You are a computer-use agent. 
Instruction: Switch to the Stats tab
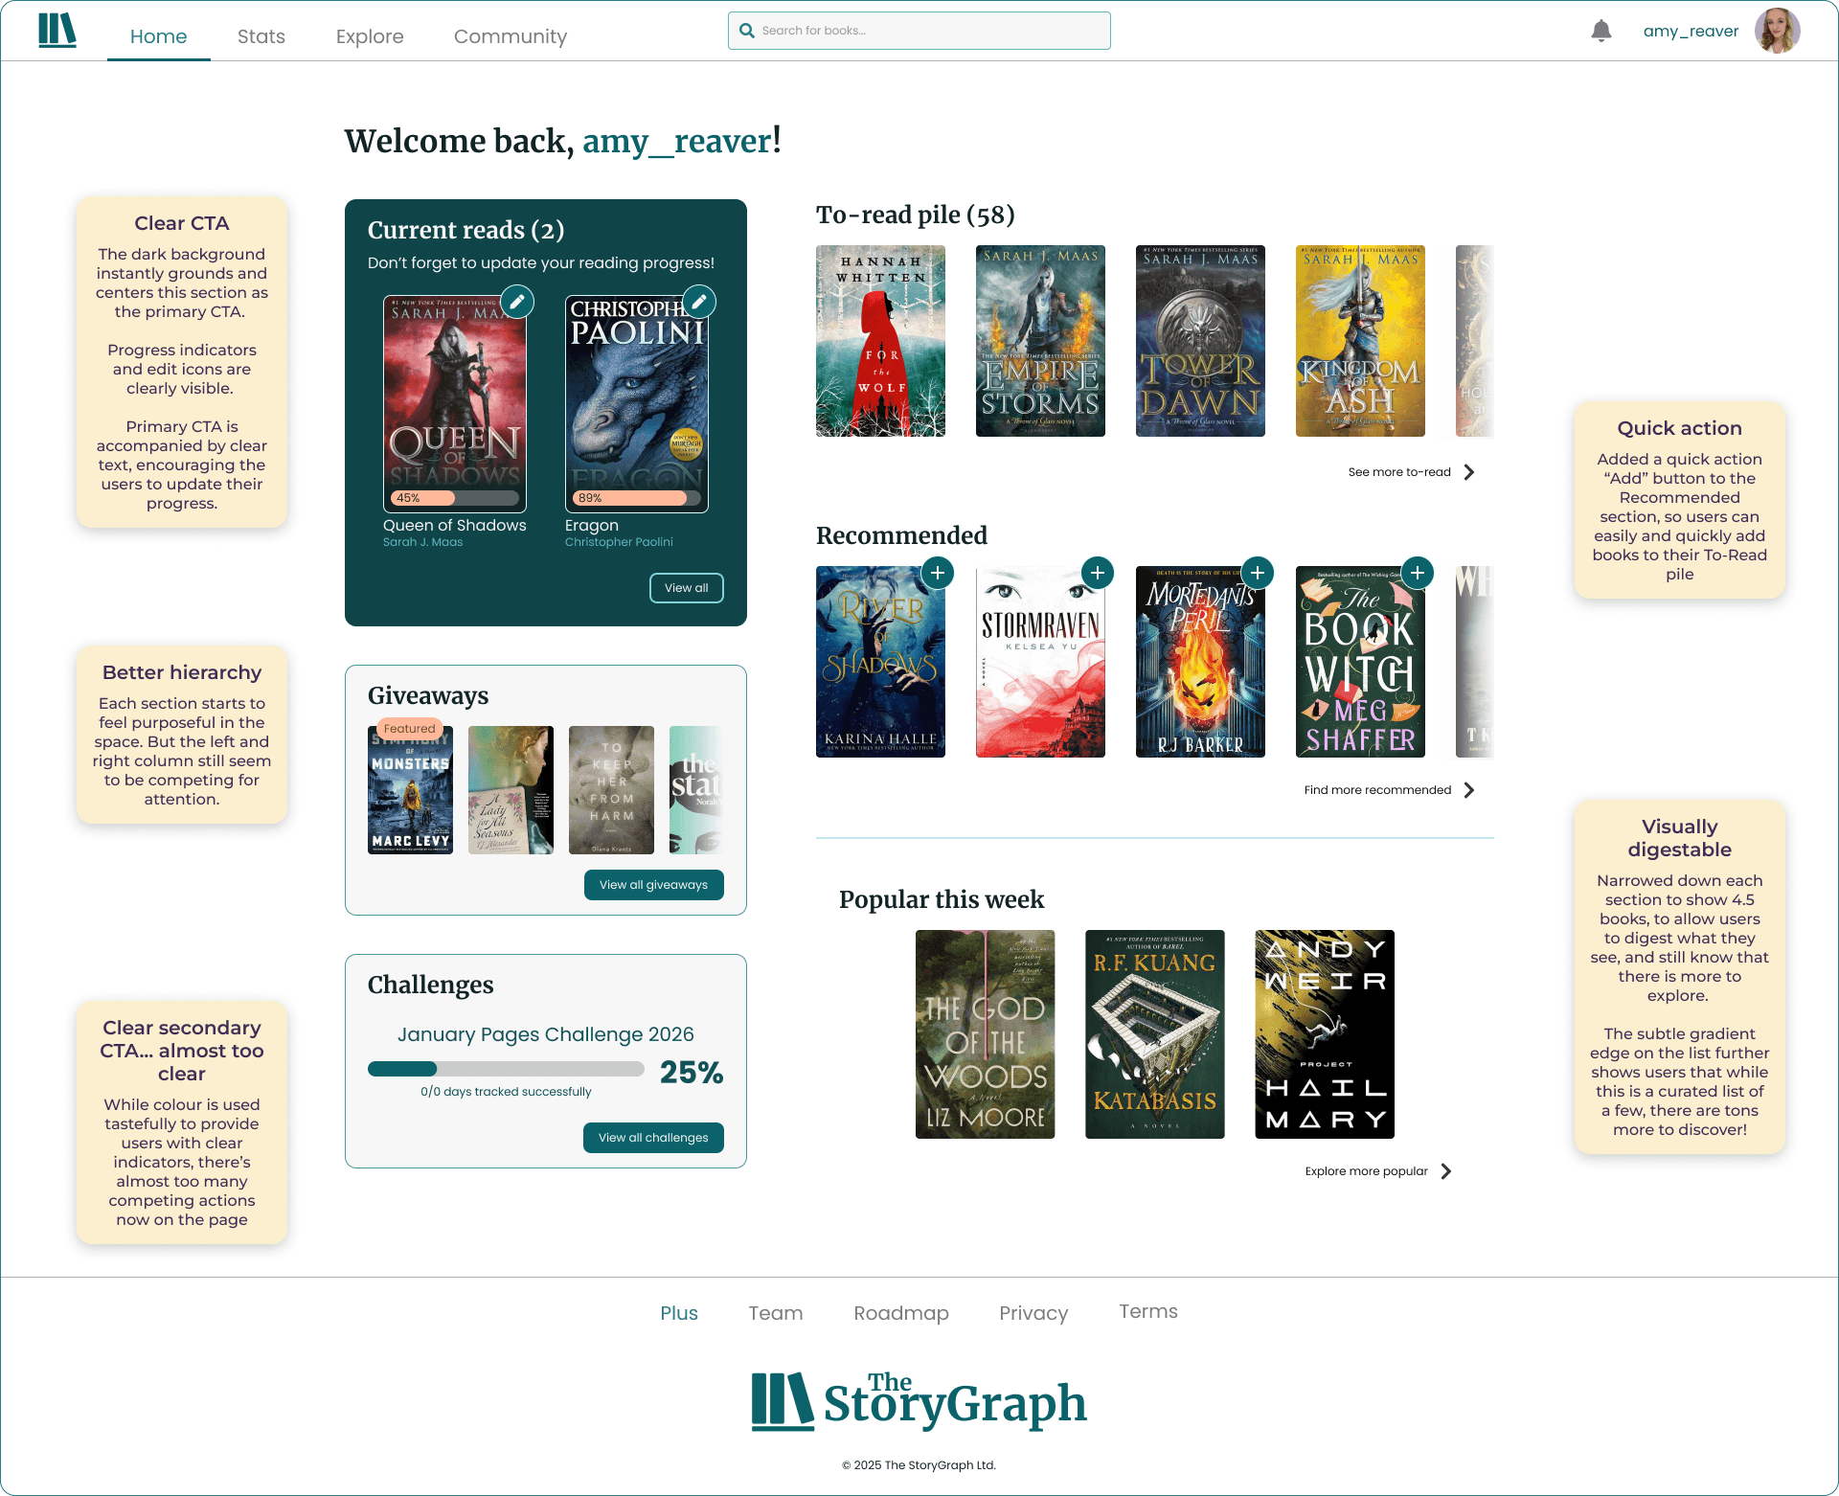click(x=261, y=36)
